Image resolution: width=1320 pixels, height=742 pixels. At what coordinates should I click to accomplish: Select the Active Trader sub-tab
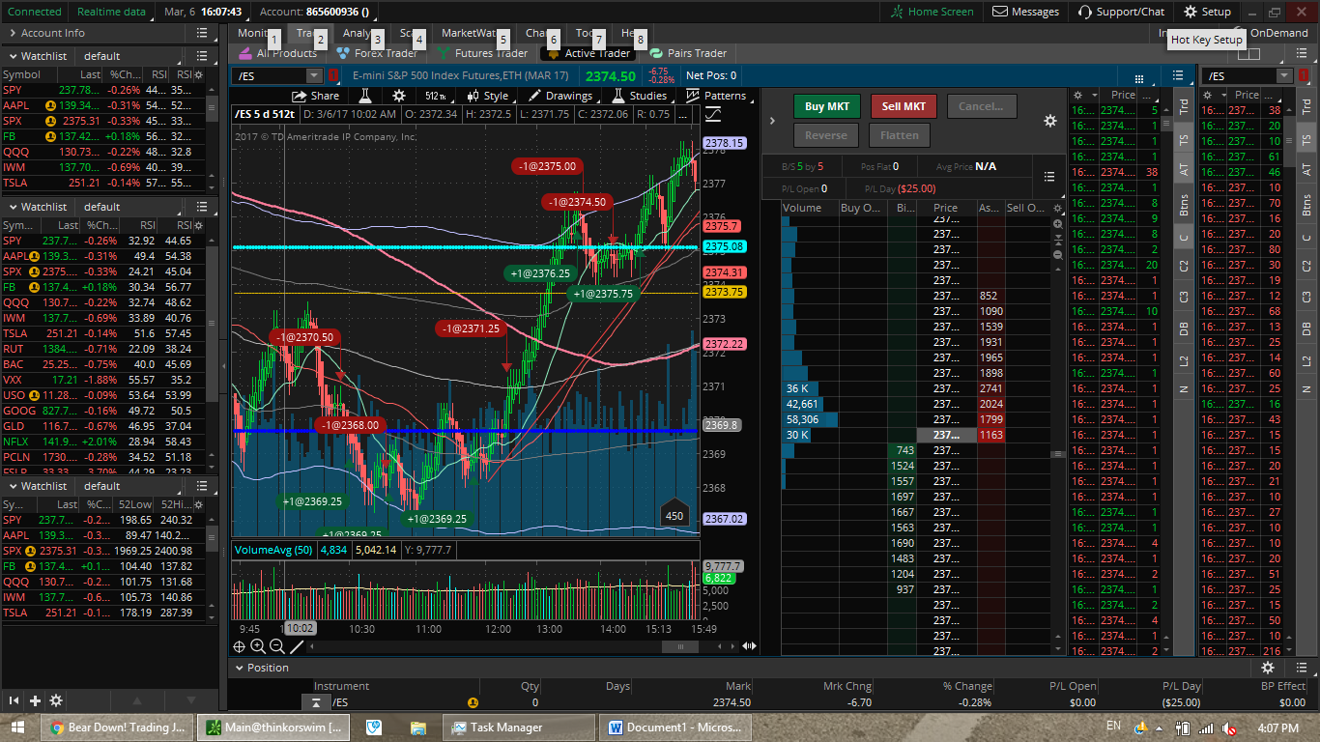[588, 53]
